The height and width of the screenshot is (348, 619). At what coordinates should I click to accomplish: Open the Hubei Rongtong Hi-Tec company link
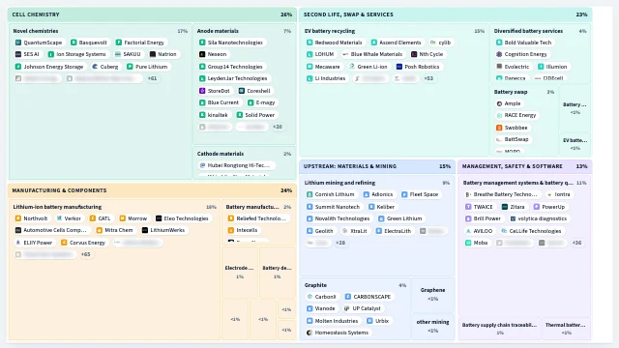click(236, 165)
